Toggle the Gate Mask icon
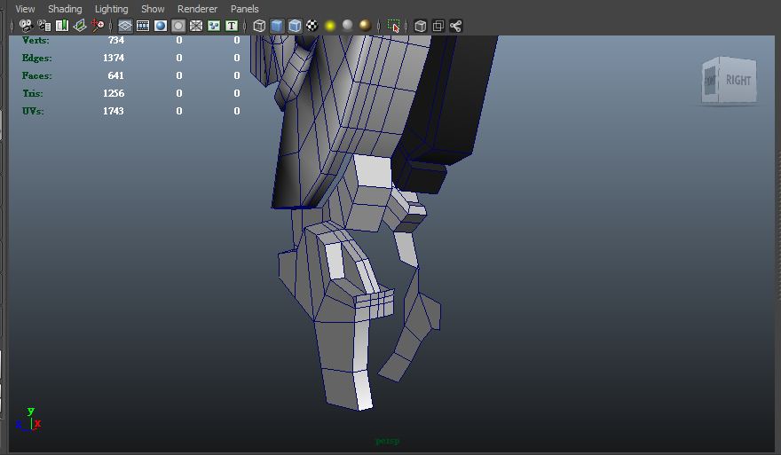The height and width of the screenshot is (455, 781). [x=178, y=26]
